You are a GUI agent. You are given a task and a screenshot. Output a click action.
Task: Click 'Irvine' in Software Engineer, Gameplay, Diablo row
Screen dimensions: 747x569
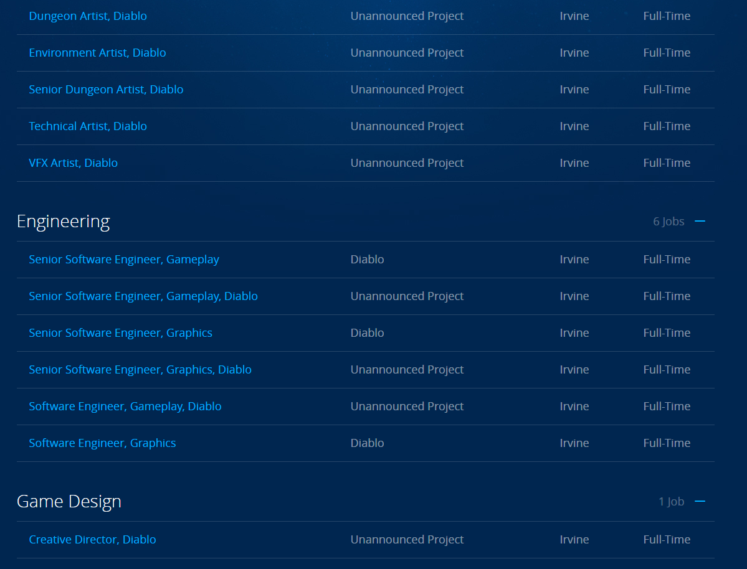(x=574, y=406)
